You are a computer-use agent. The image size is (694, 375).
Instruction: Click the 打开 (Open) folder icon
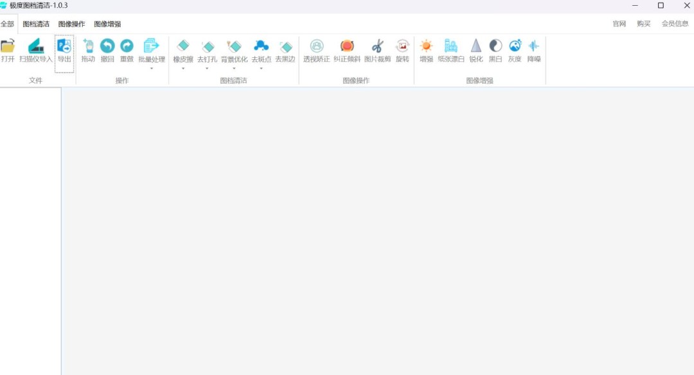pos(8,46)
